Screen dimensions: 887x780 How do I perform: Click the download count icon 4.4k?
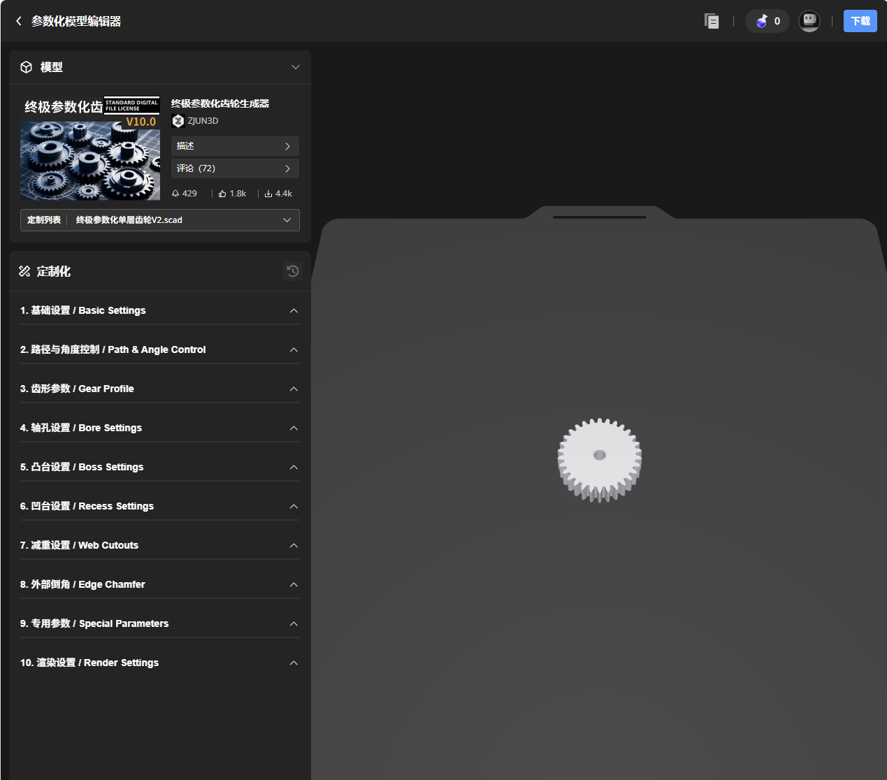[x=268, y=194]
